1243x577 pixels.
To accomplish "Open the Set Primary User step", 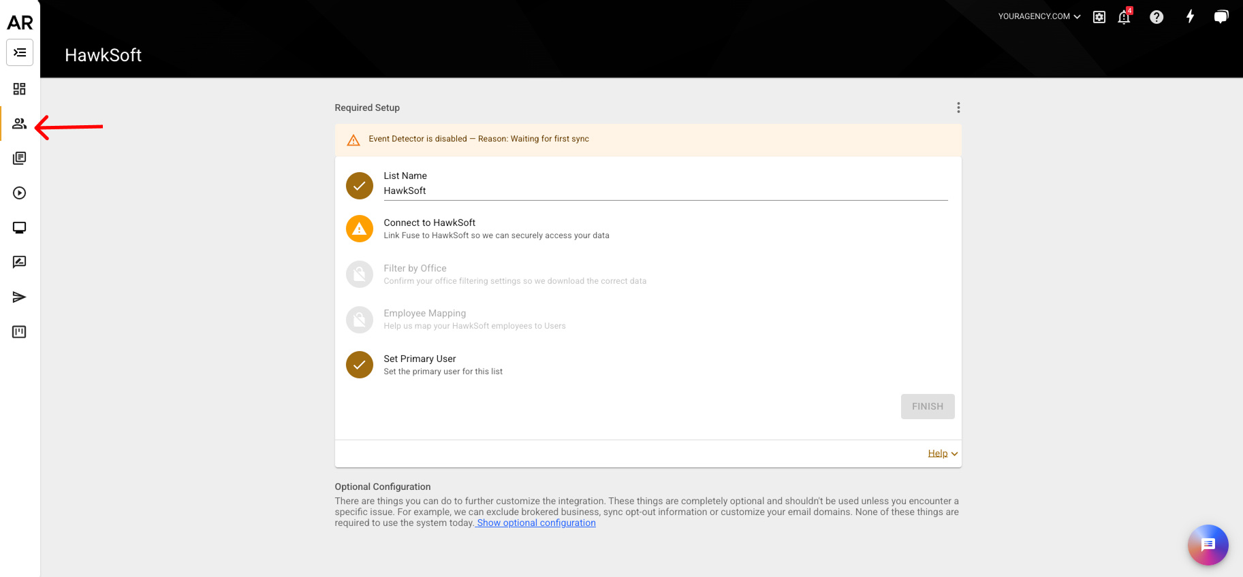I will pyautogui.click(x=648, y=365).
